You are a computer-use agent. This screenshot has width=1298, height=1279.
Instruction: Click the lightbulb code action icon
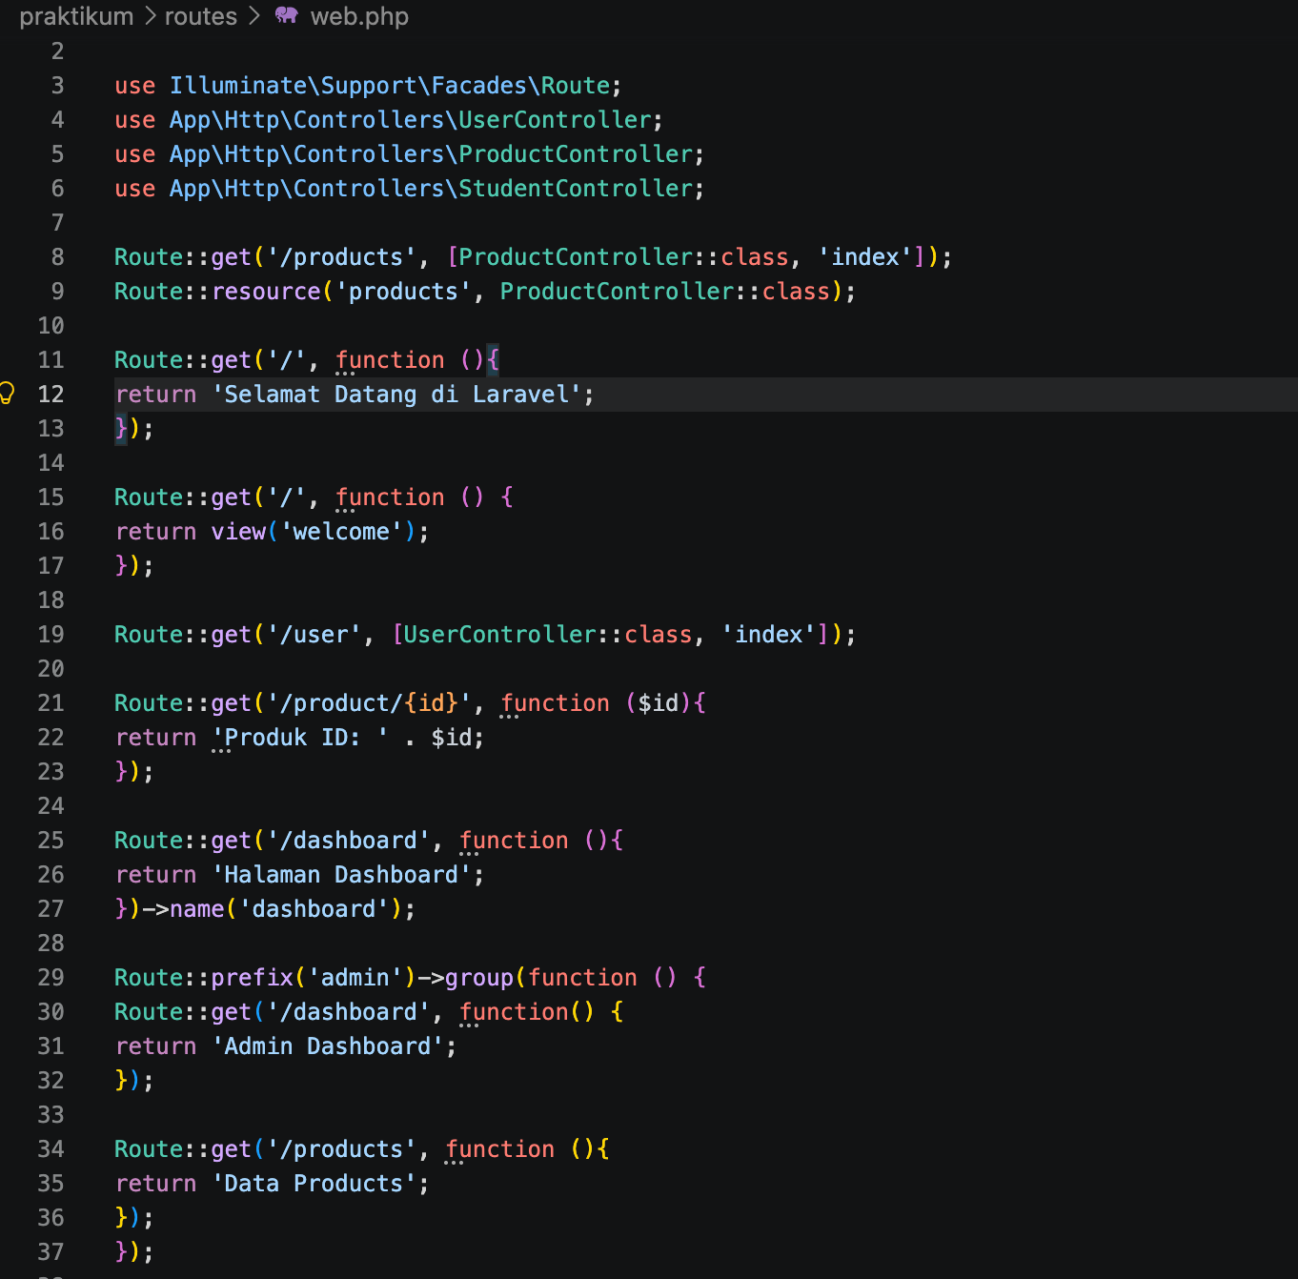7,393
